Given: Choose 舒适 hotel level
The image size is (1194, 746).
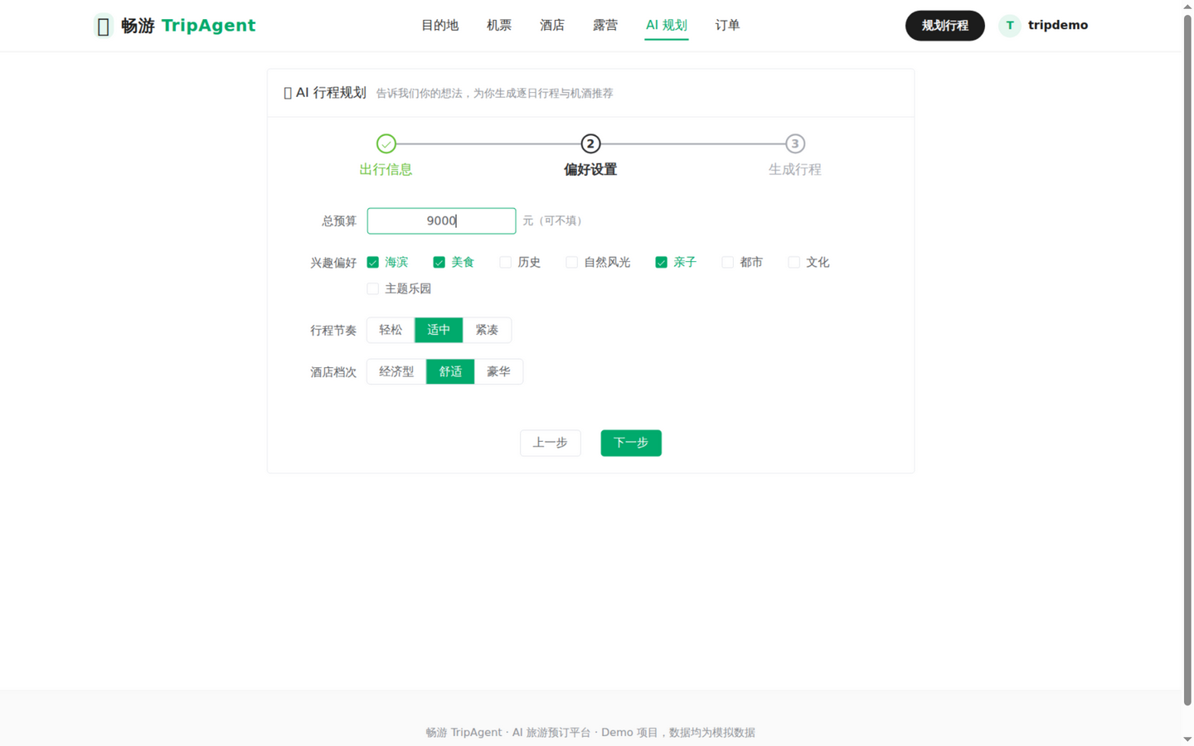Looking at the screenshot, I should coord(450,371).
